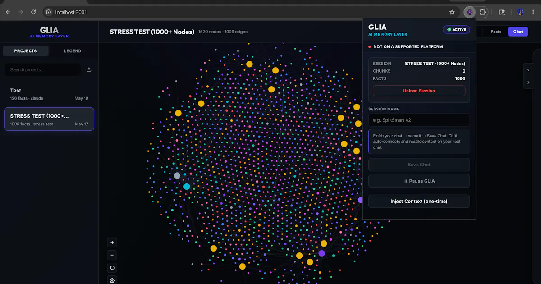Screen dimensions: 541x284
Task: Focus the Session Name input field
Action: [419, 120]
